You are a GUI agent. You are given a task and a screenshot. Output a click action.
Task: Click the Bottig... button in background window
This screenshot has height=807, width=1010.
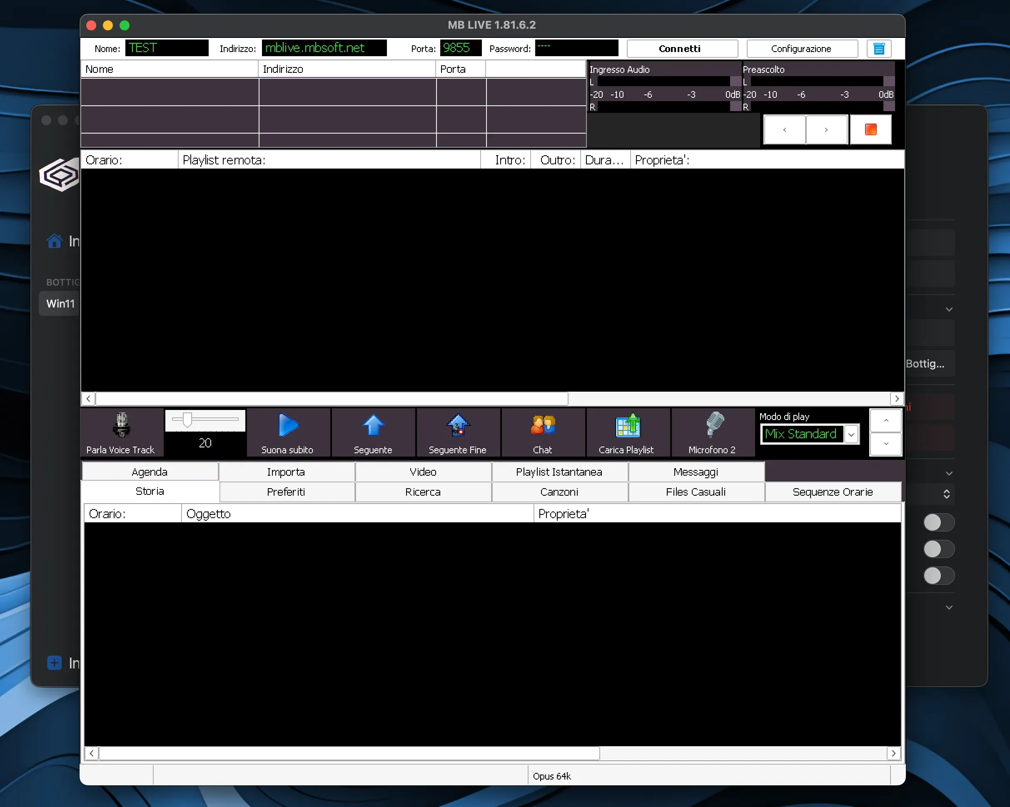930,364
